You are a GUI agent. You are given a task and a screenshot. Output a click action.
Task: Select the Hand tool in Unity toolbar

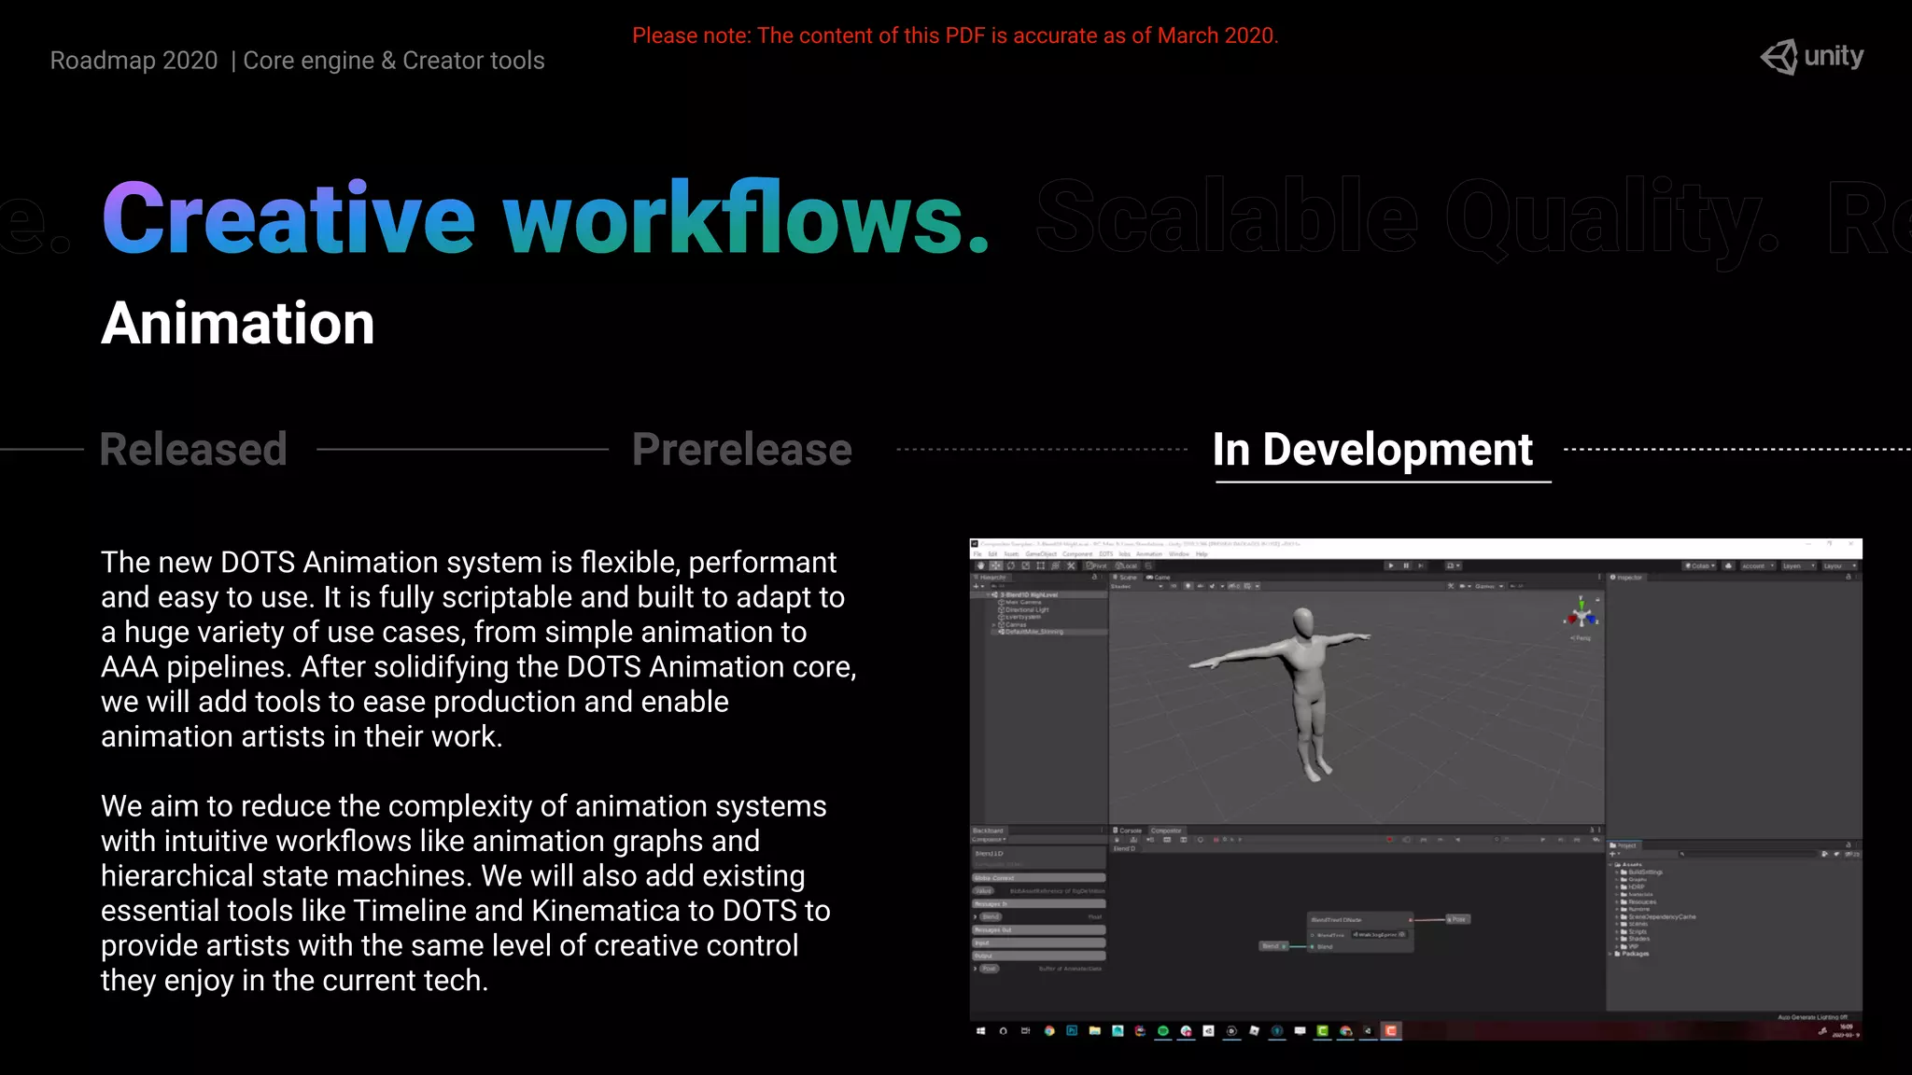pos(981,565)
